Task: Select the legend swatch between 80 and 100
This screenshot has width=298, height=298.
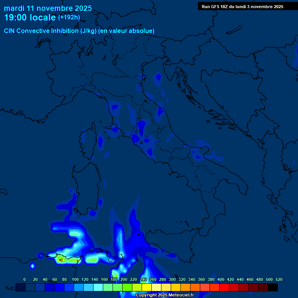Action: pos(69,288)
